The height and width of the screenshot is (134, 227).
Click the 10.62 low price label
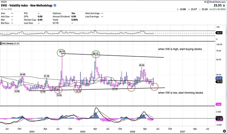tap(59, 95)
